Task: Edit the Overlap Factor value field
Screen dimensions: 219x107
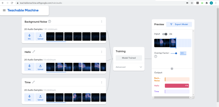Action: [183, 53]
